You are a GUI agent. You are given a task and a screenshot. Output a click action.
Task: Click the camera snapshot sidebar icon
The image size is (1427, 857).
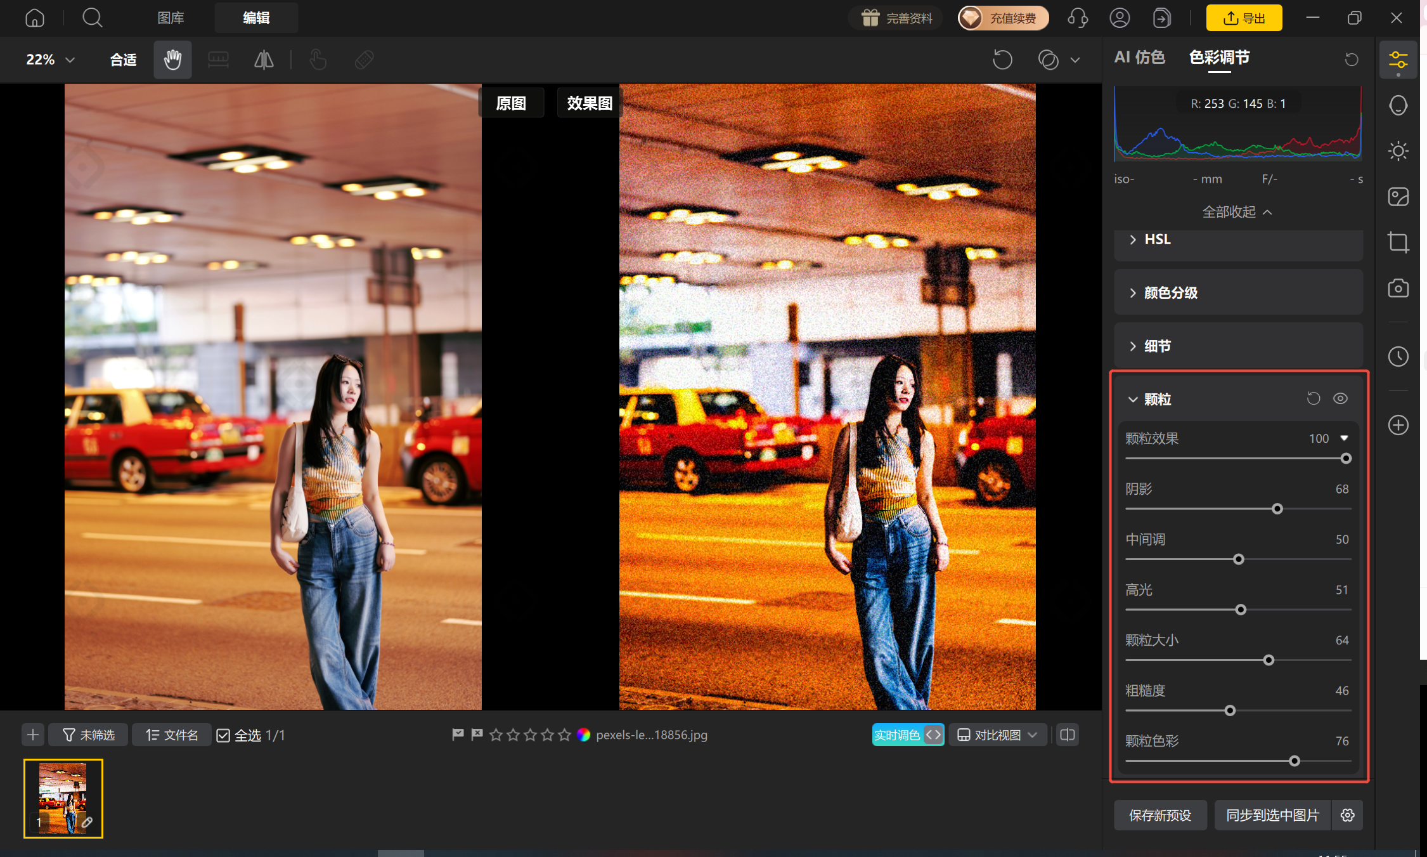point(1398,288)
